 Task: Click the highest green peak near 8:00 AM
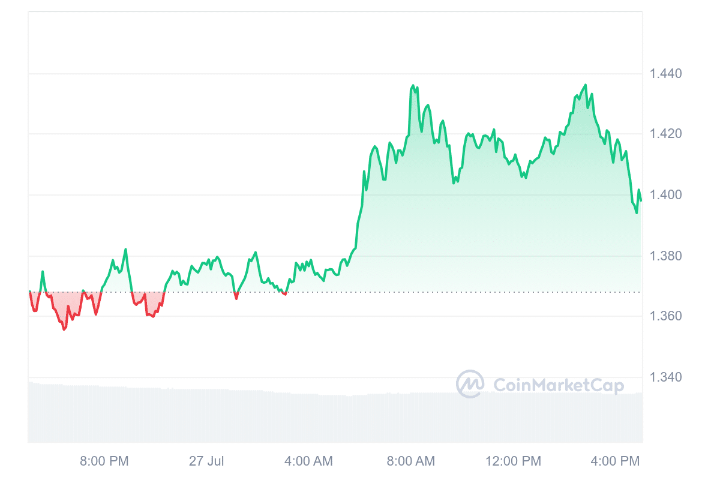pyautogui.click(x=413, y=86)
